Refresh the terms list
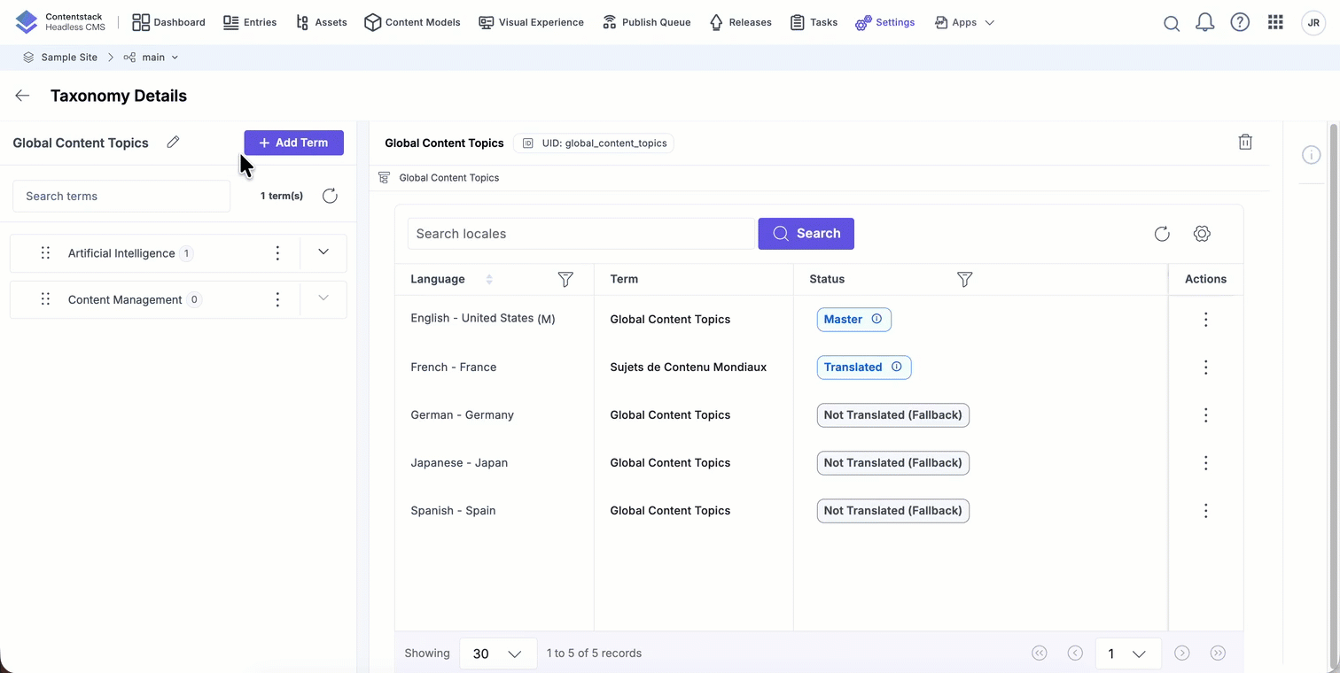This screenshot has width=1340, height=673. (330, 196)
